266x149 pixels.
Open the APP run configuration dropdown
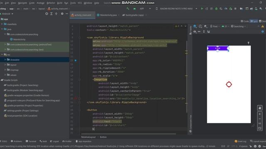(145, 9)
